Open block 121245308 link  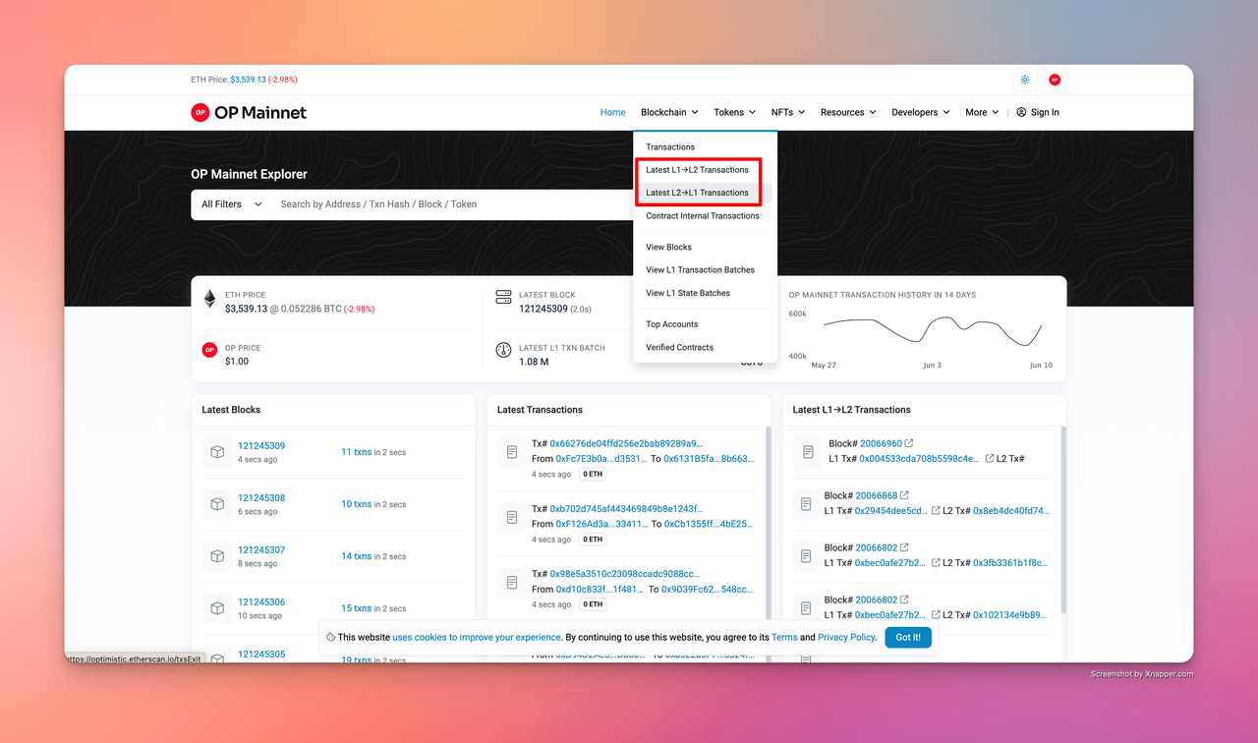pos(261,498)
